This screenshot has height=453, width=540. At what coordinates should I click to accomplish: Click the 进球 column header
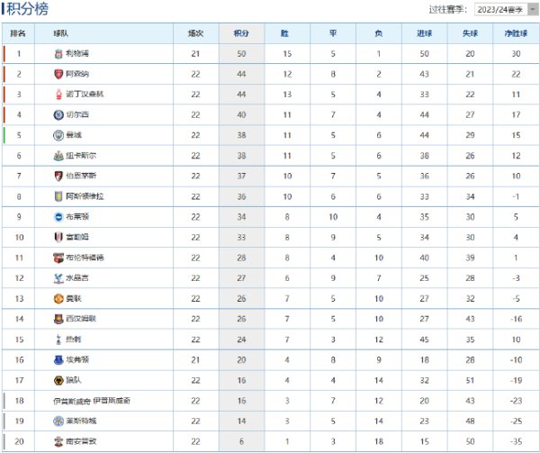pyautogui.click(x=424, y=32)
